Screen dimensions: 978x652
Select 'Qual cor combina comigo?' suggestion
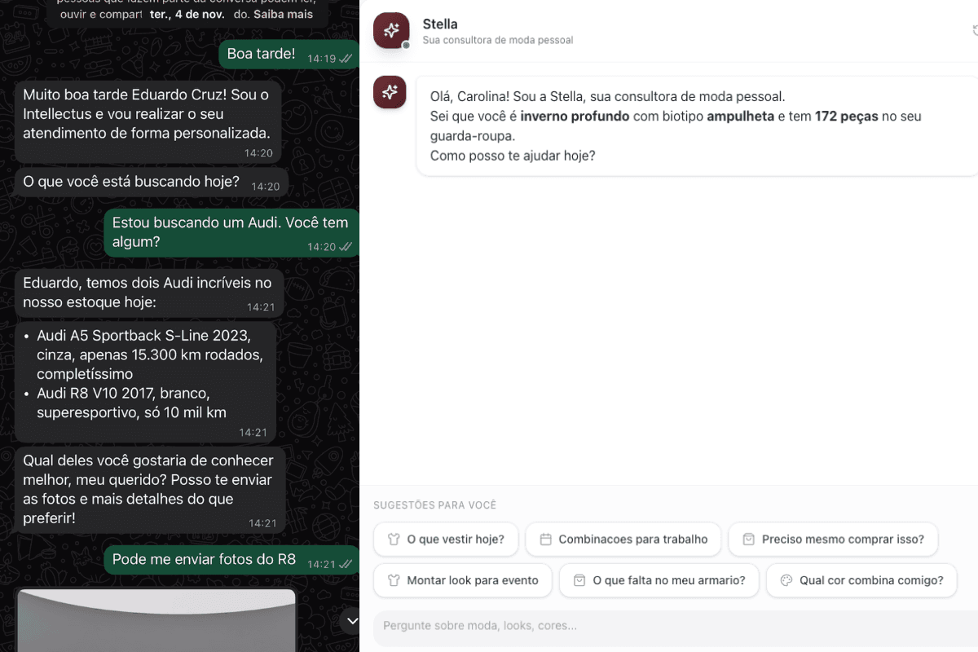861,581
